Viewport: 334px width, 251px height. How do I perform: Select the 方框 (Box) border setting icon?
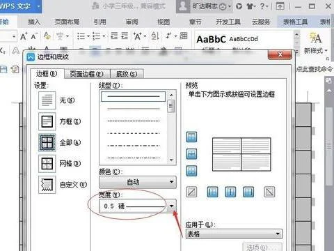coord(47,121)
